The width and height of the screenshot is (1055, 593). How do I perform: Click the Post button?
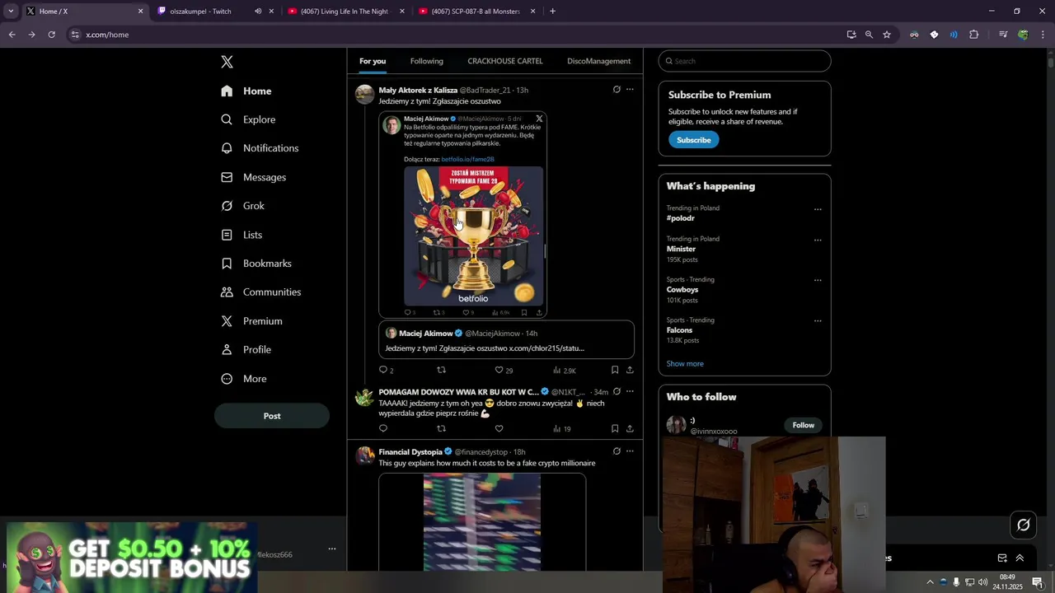(x=272, y=416)
